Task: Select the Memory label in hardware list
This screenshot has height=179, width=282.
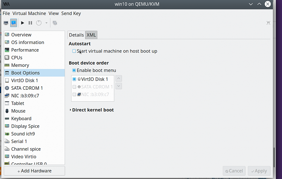Action: coord(20,65)
